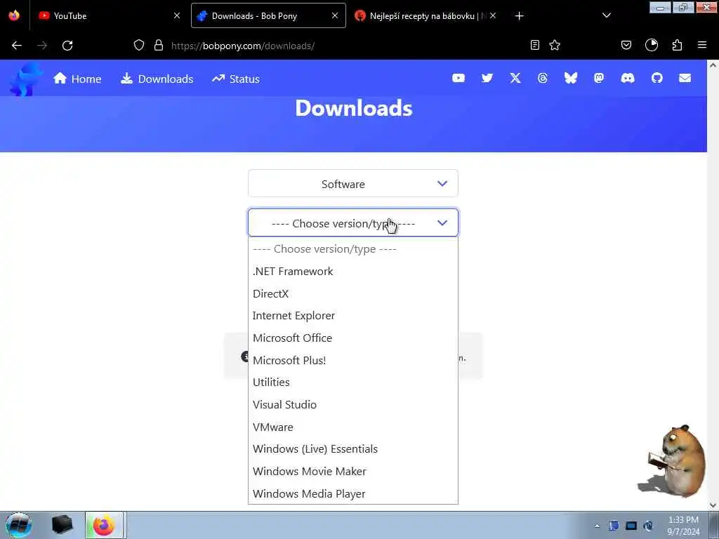Screen dimensions: 719x539
Task: Click the page scrollbar up arrow
Action: 713,65
